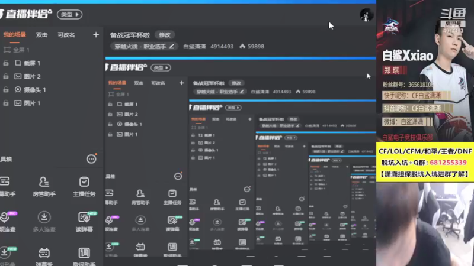Click 穿越火线 category in first nested preview
Screen dimensions: 474x266
pyautogui.click(x=220, y=92)
